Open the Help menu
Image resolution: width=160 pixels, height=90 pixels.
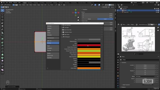[x=19, y=2]
